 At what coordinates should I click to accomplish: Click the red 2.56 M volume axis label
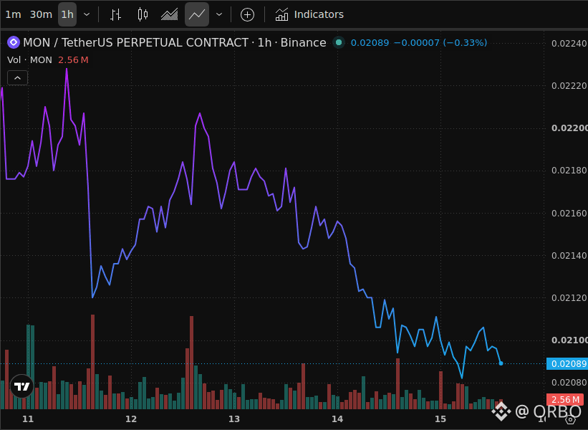click(x=565, y=400)
